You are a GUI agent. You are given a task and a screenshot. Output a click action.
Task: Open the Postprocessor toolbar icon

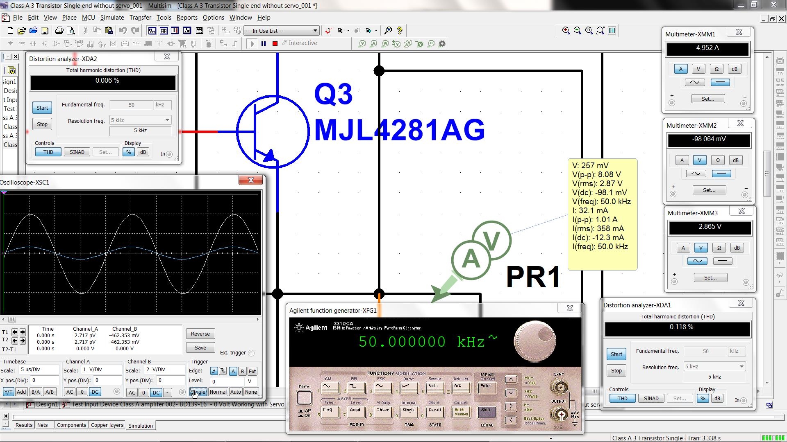[x=200, y=31]
